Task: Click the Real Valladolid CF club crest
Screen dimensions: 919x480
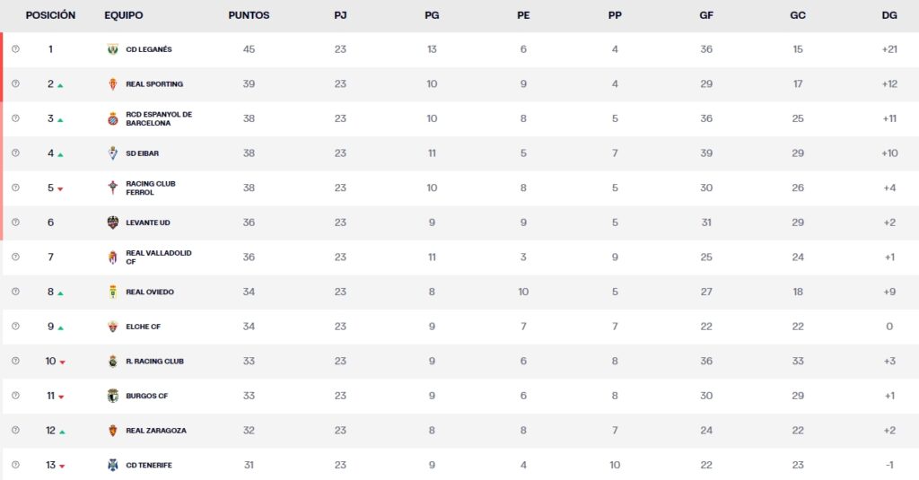Action: coord(112,257)
